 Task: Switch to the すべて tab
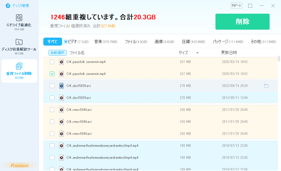(x=52, y=42)
